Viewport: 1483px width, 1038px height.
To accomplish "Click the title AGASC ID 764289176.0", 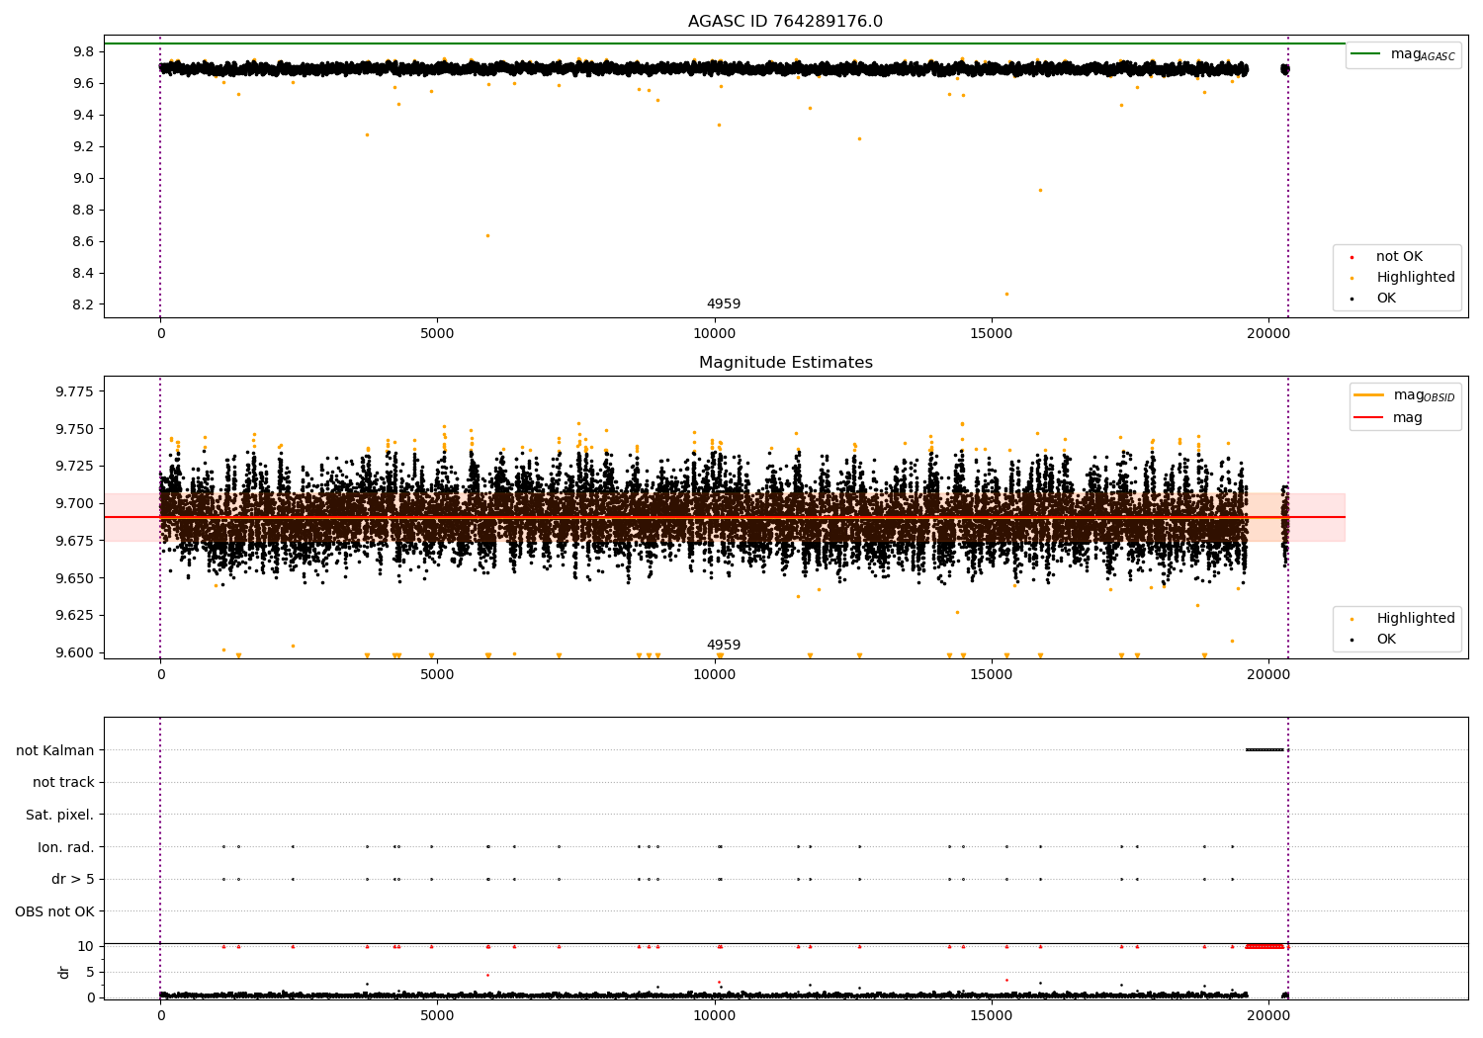I will tap(785, 22).
